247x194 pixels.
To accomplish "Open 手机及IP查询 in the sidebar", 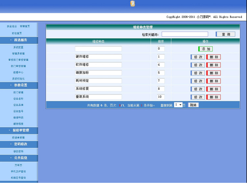I will click(18, 172).
